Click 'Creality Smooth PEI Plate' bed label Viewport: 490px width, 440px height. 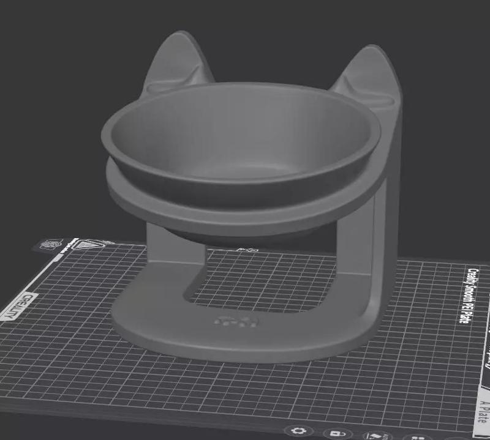tap(469, 296)
